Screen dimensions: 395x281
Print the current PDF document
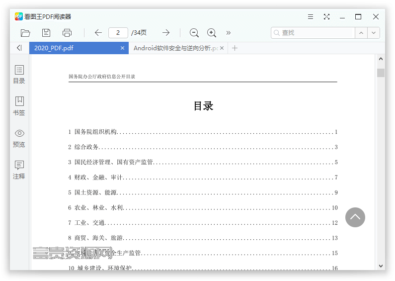click(x=67, y=33)
